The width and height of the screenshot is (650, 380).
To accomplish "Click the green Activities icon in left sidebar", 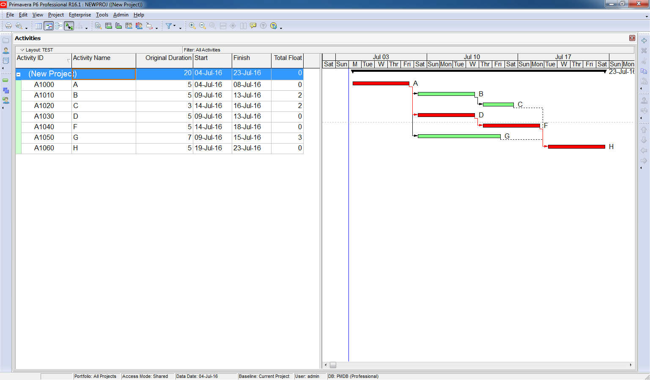I will [x=6, y=80].
